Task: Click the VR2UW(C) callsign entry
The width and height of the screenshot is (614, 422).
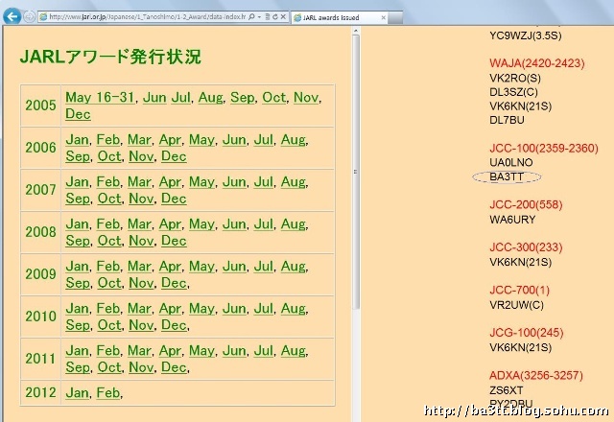Action: point(516,305)
